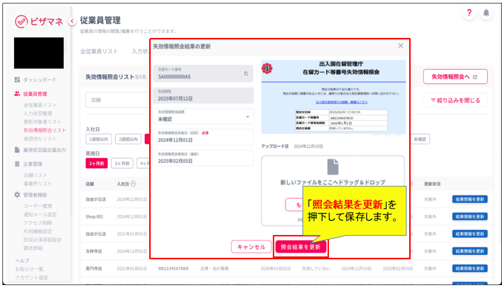Image resolution: width=502 pixels, height=287 pixels.
Task: Click the ビザマネ logo
Action: (39, 21)
